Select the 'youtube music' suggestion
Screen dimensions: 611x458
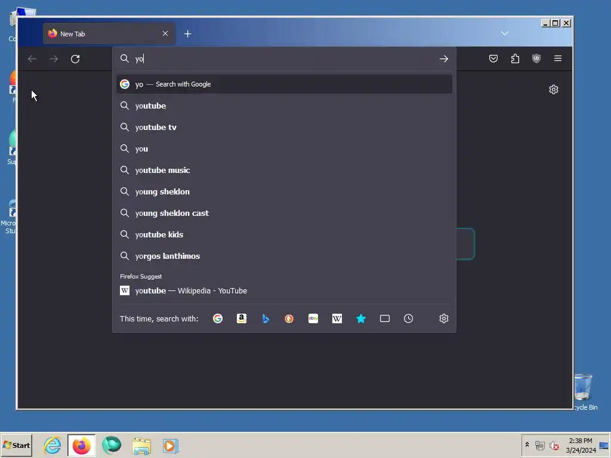[x=284, y=170]
